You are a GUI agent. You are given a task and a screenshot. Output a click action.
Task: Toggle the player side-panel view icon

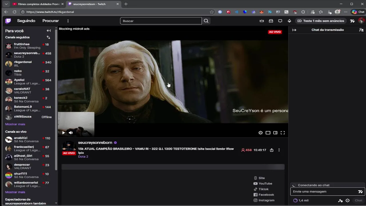275,133
